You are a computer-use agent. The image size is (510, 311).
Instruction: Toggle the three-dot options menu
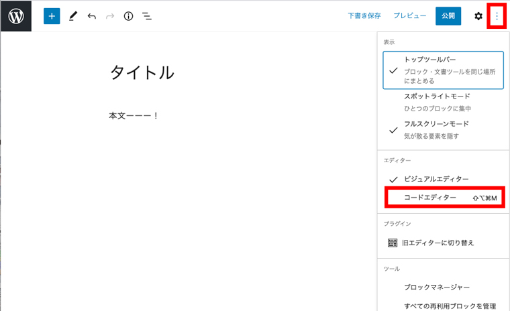pos(497,16)
